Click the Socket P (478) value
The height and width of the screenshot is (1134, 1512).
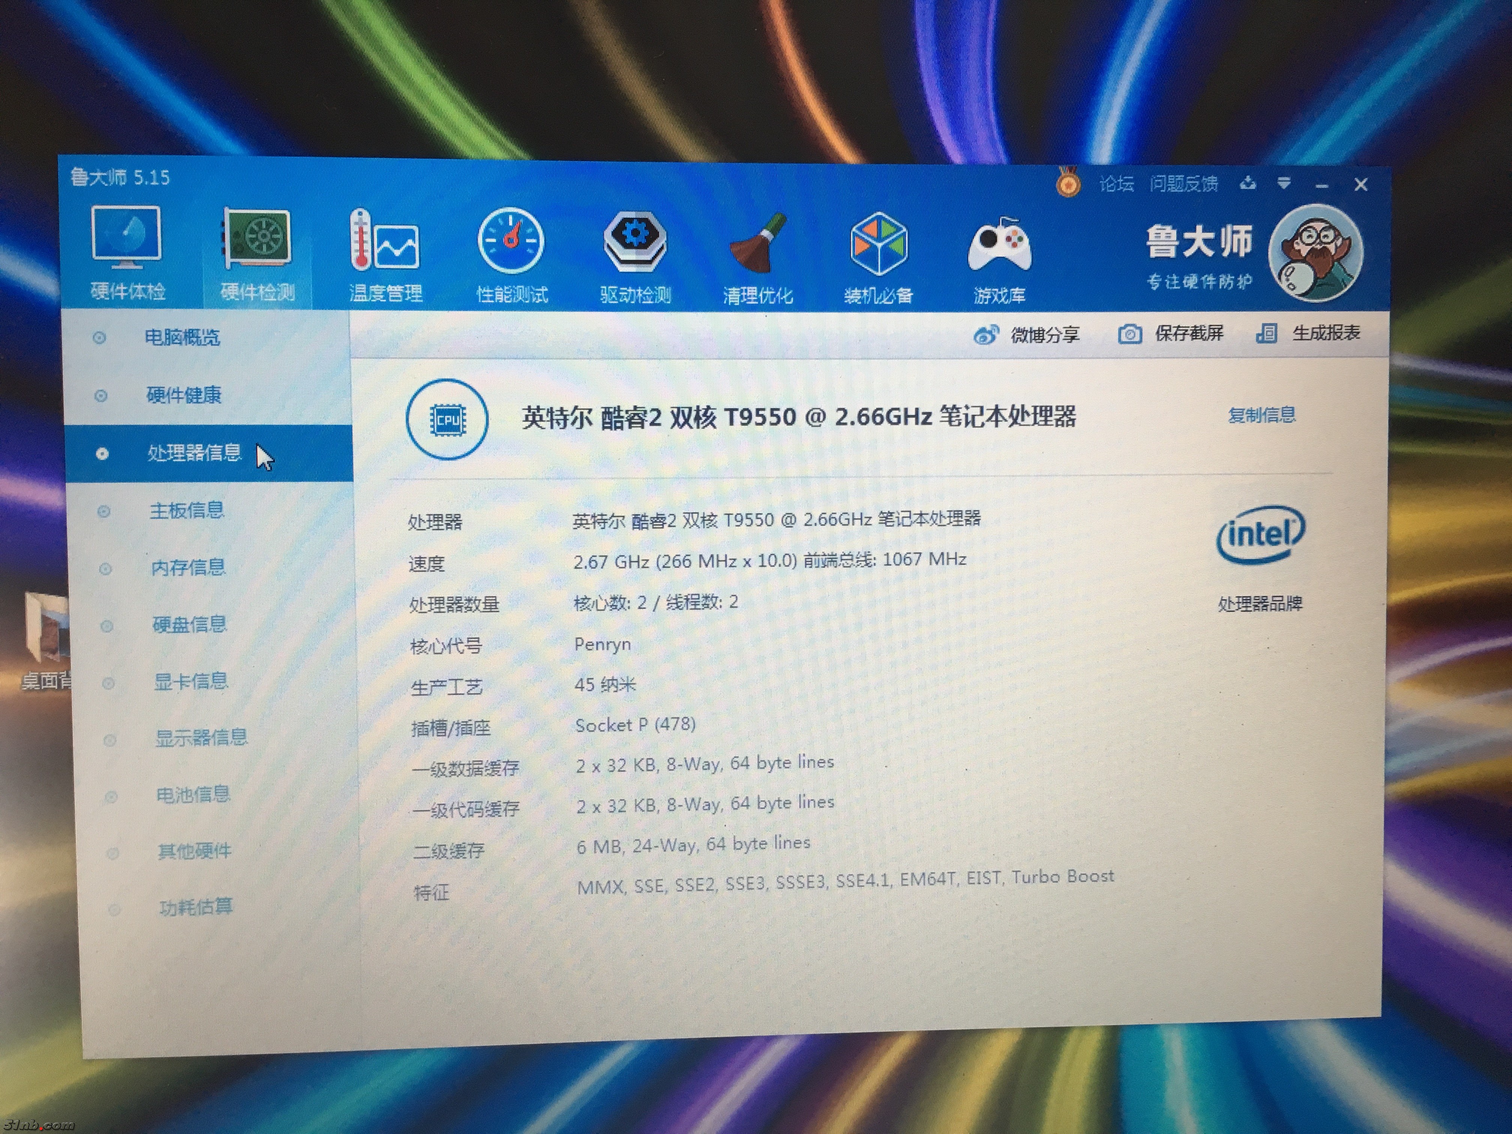click(636, 724)
